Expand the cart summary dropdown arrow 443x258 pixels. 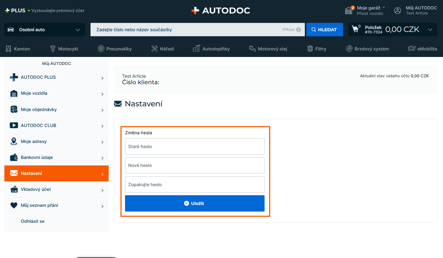pyautogui.click(x=430, y=30)
